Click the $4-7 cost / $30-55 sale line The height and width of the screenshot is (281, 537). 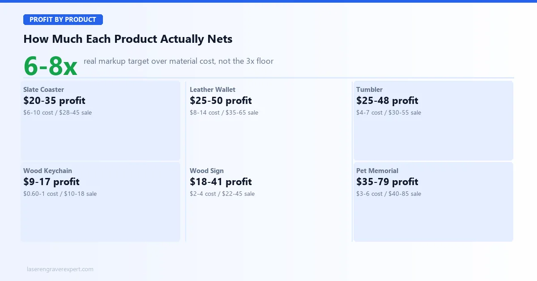[388, 112]
